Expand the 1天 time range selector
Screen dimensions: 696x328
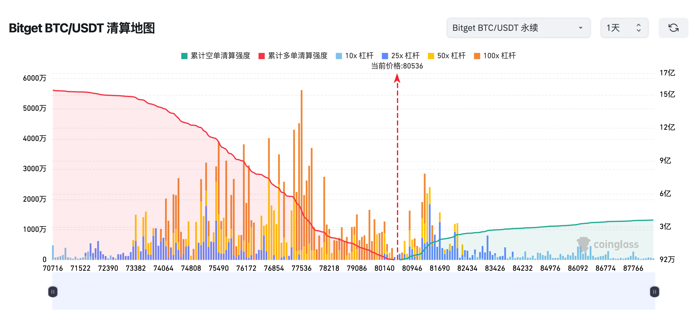624,28
